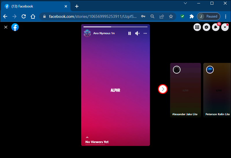
Task: Open the account dropdown arrow
Action: 225,27
